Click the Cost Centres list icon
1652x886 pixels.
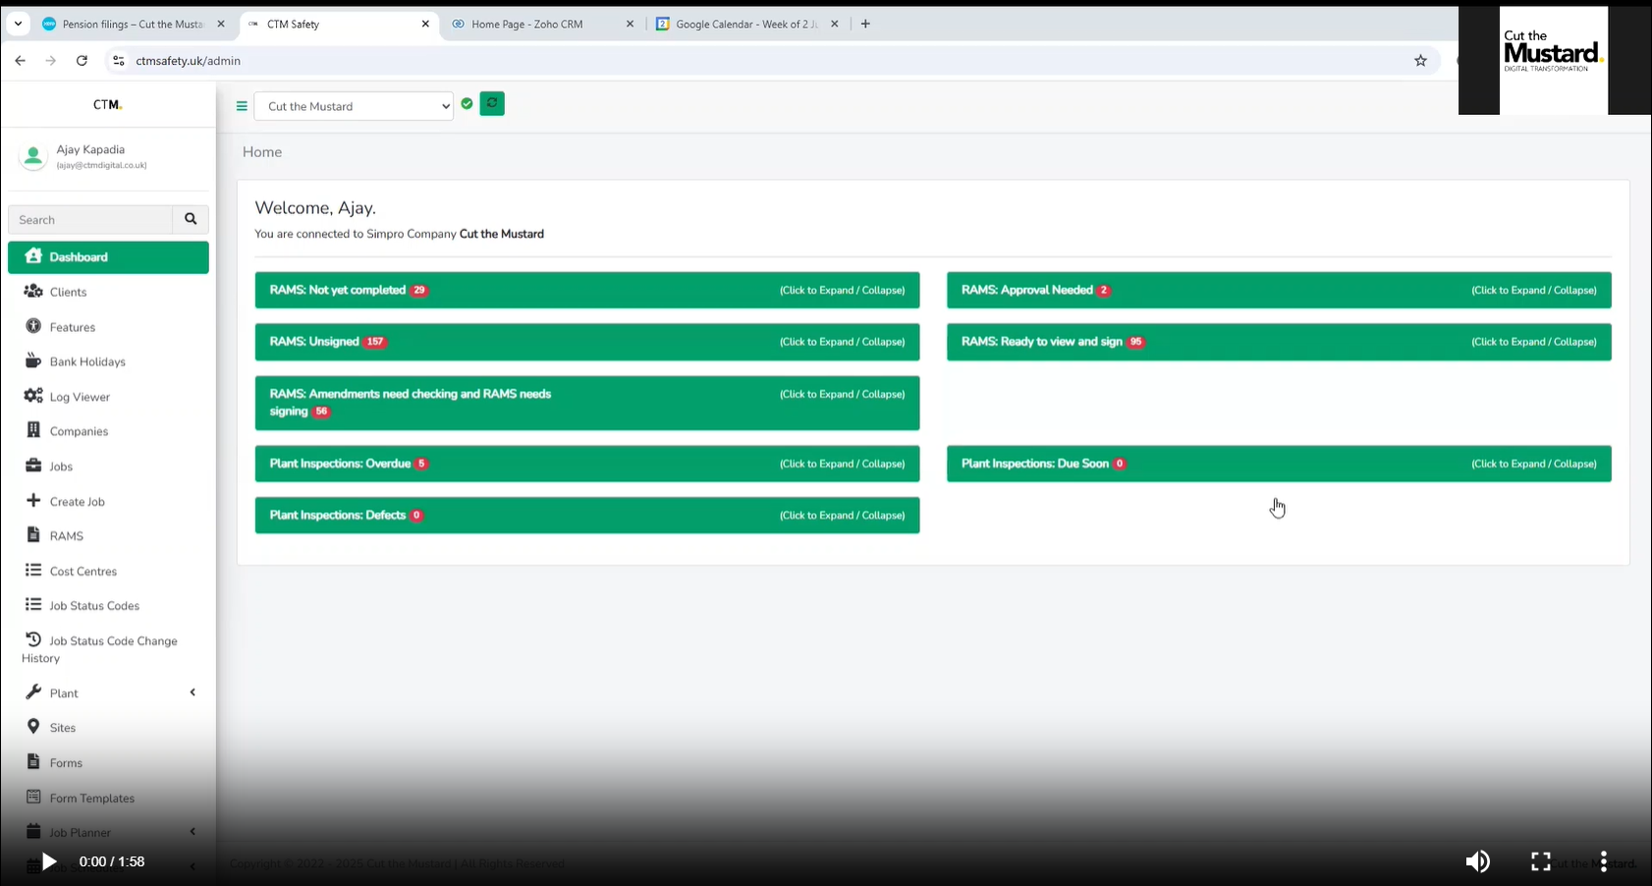tap(33, 570)
